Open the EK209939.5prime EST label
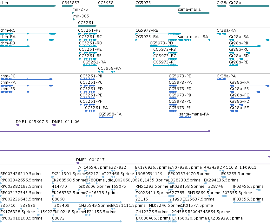 point(225,218)
